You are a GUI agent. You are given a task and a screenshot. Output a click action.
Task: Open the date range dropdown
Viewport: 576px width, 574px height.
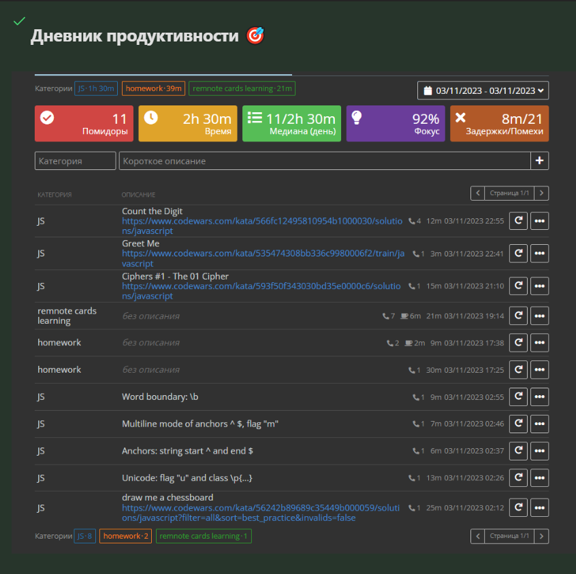tap(483, 90)
